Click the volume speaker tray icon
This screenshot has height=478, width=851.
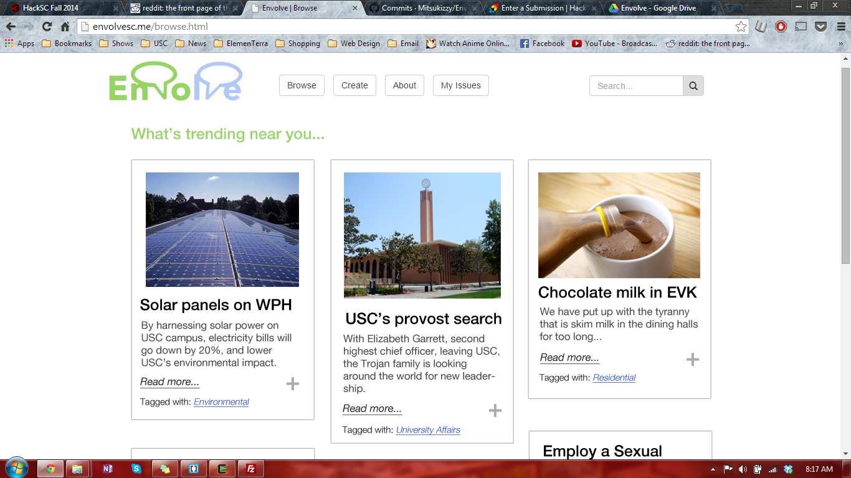[743, 469]
